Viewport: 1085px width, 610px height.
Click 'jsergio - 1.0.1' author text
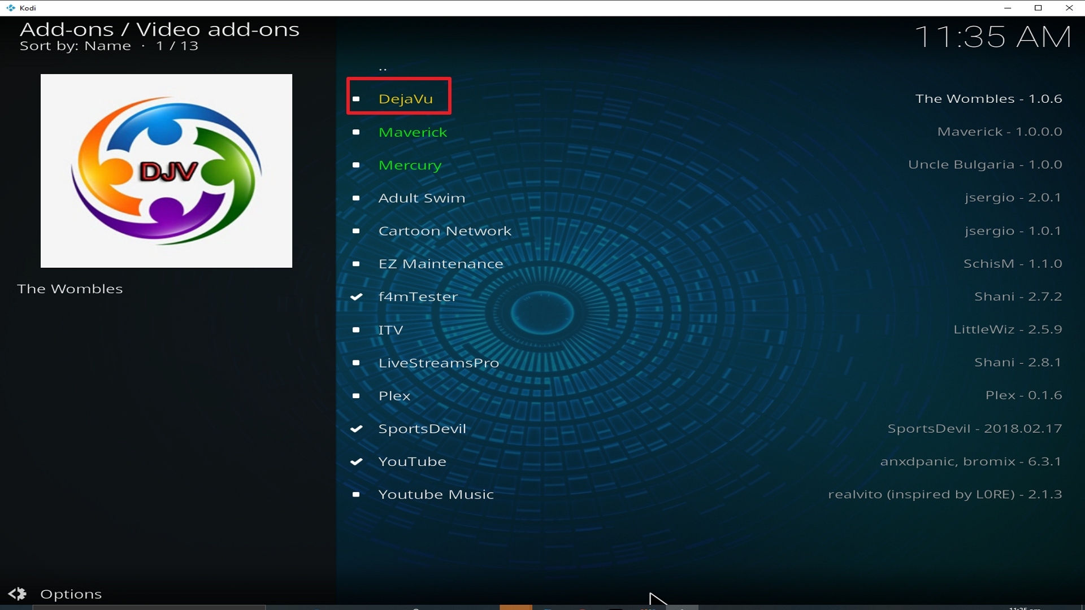click(x=1013, y=231)
